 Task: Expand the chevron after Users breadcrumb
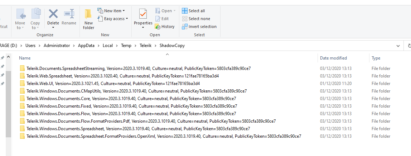coord(40,46)
